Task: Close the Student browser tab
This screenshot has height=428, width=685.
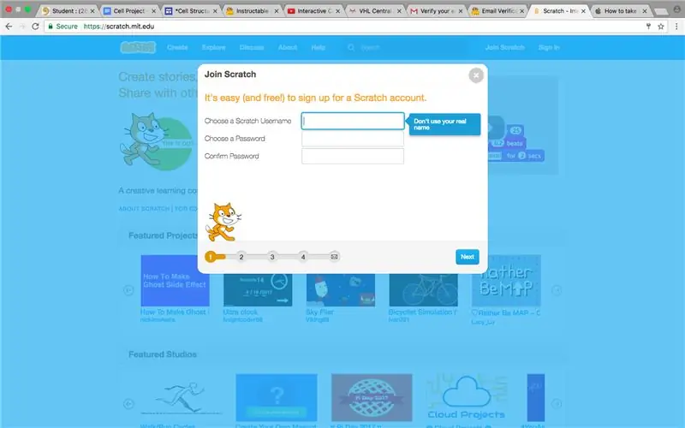Action: (92, 11)
